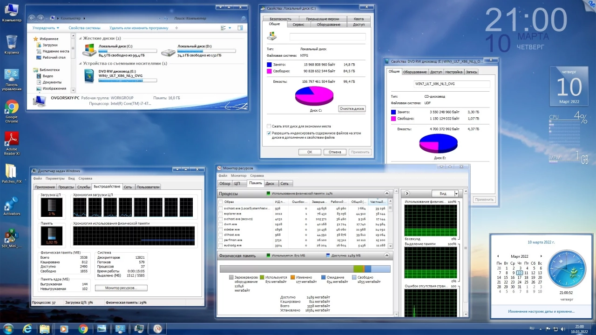Image resolution: width=596 pixels, height=335 pixels.
Task: Open the Корзина recycle bin icon
Action: [12, 44]
